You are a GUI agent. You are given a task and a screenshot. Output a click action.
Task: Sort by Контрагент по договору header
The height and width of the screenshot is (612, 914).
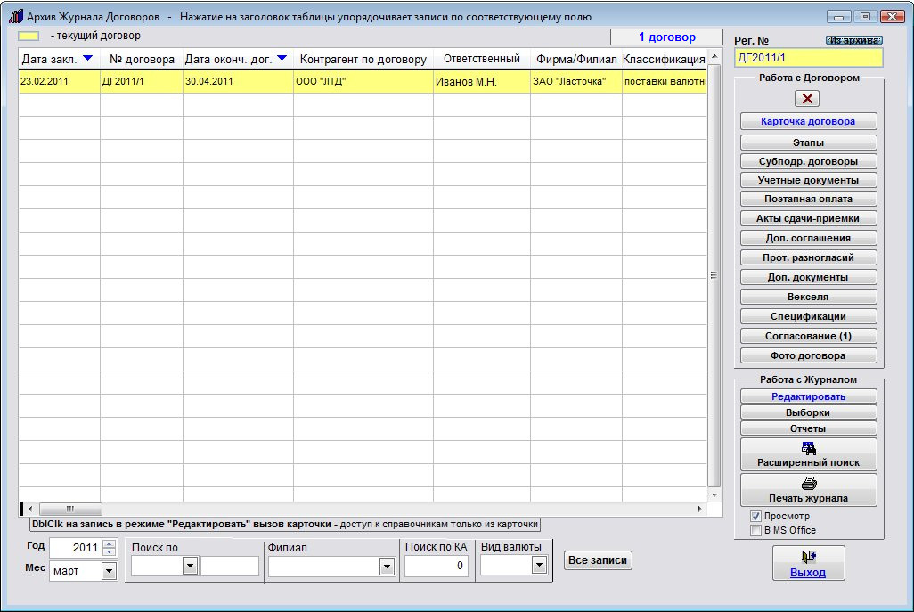(x=363, y=59)
